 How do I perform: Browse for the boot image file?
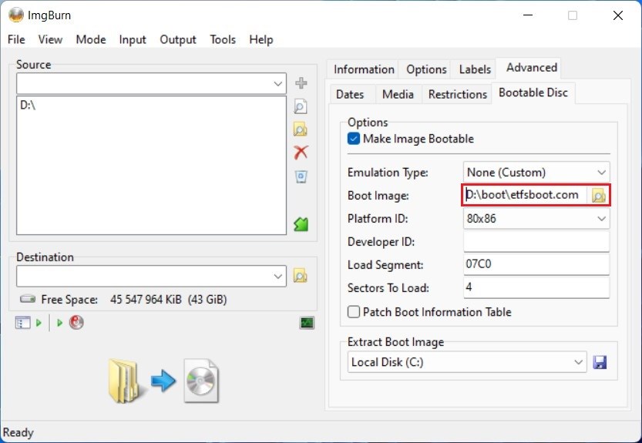[599, 196]
